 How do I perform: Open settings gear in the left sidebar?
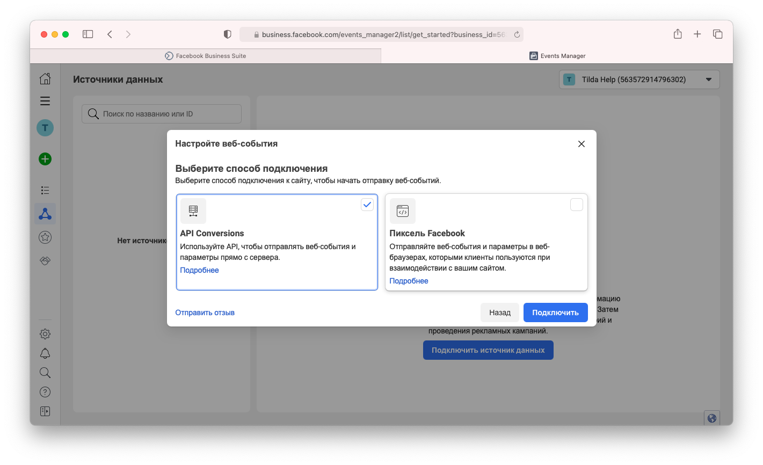click(x=45, y=334)
